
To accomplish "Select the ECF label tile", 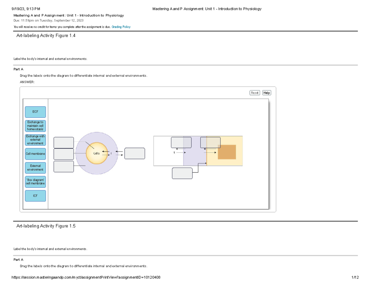I will click(x=35, y=112).
